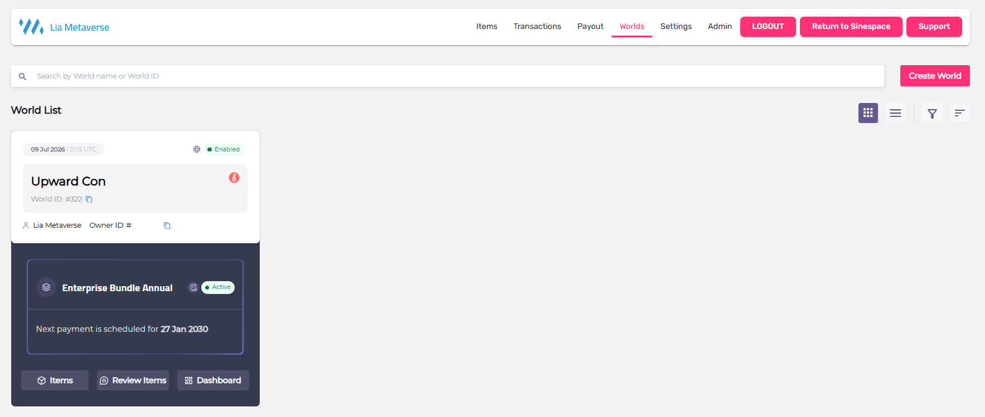Screen dimensions: 985x417
Task: Switch to grid view icon
Action: coord(868,113)
